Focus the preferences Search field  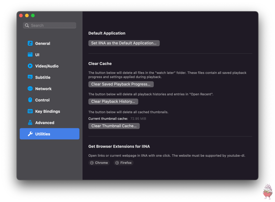coord(50,25)
